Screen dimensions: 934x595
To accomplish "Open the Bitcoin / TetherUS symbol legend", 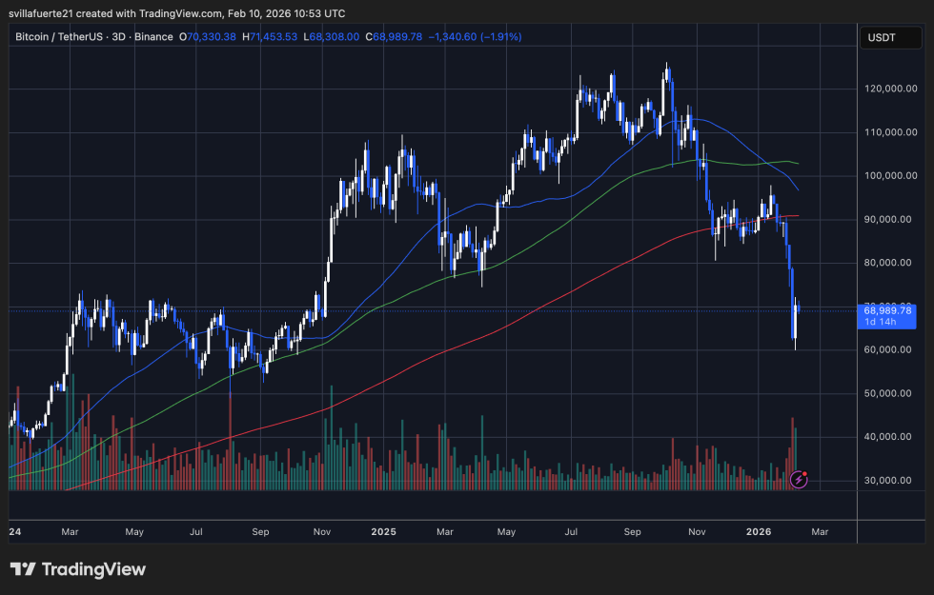I will (57, 37).
